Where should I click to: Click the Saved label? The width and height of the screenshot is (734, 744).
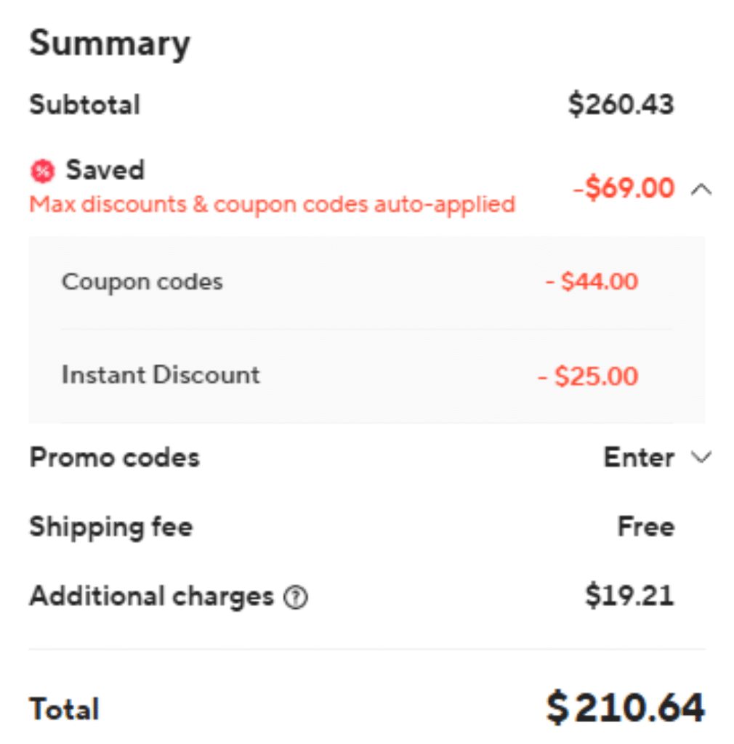pyautogui.click(x=105, y=170)
